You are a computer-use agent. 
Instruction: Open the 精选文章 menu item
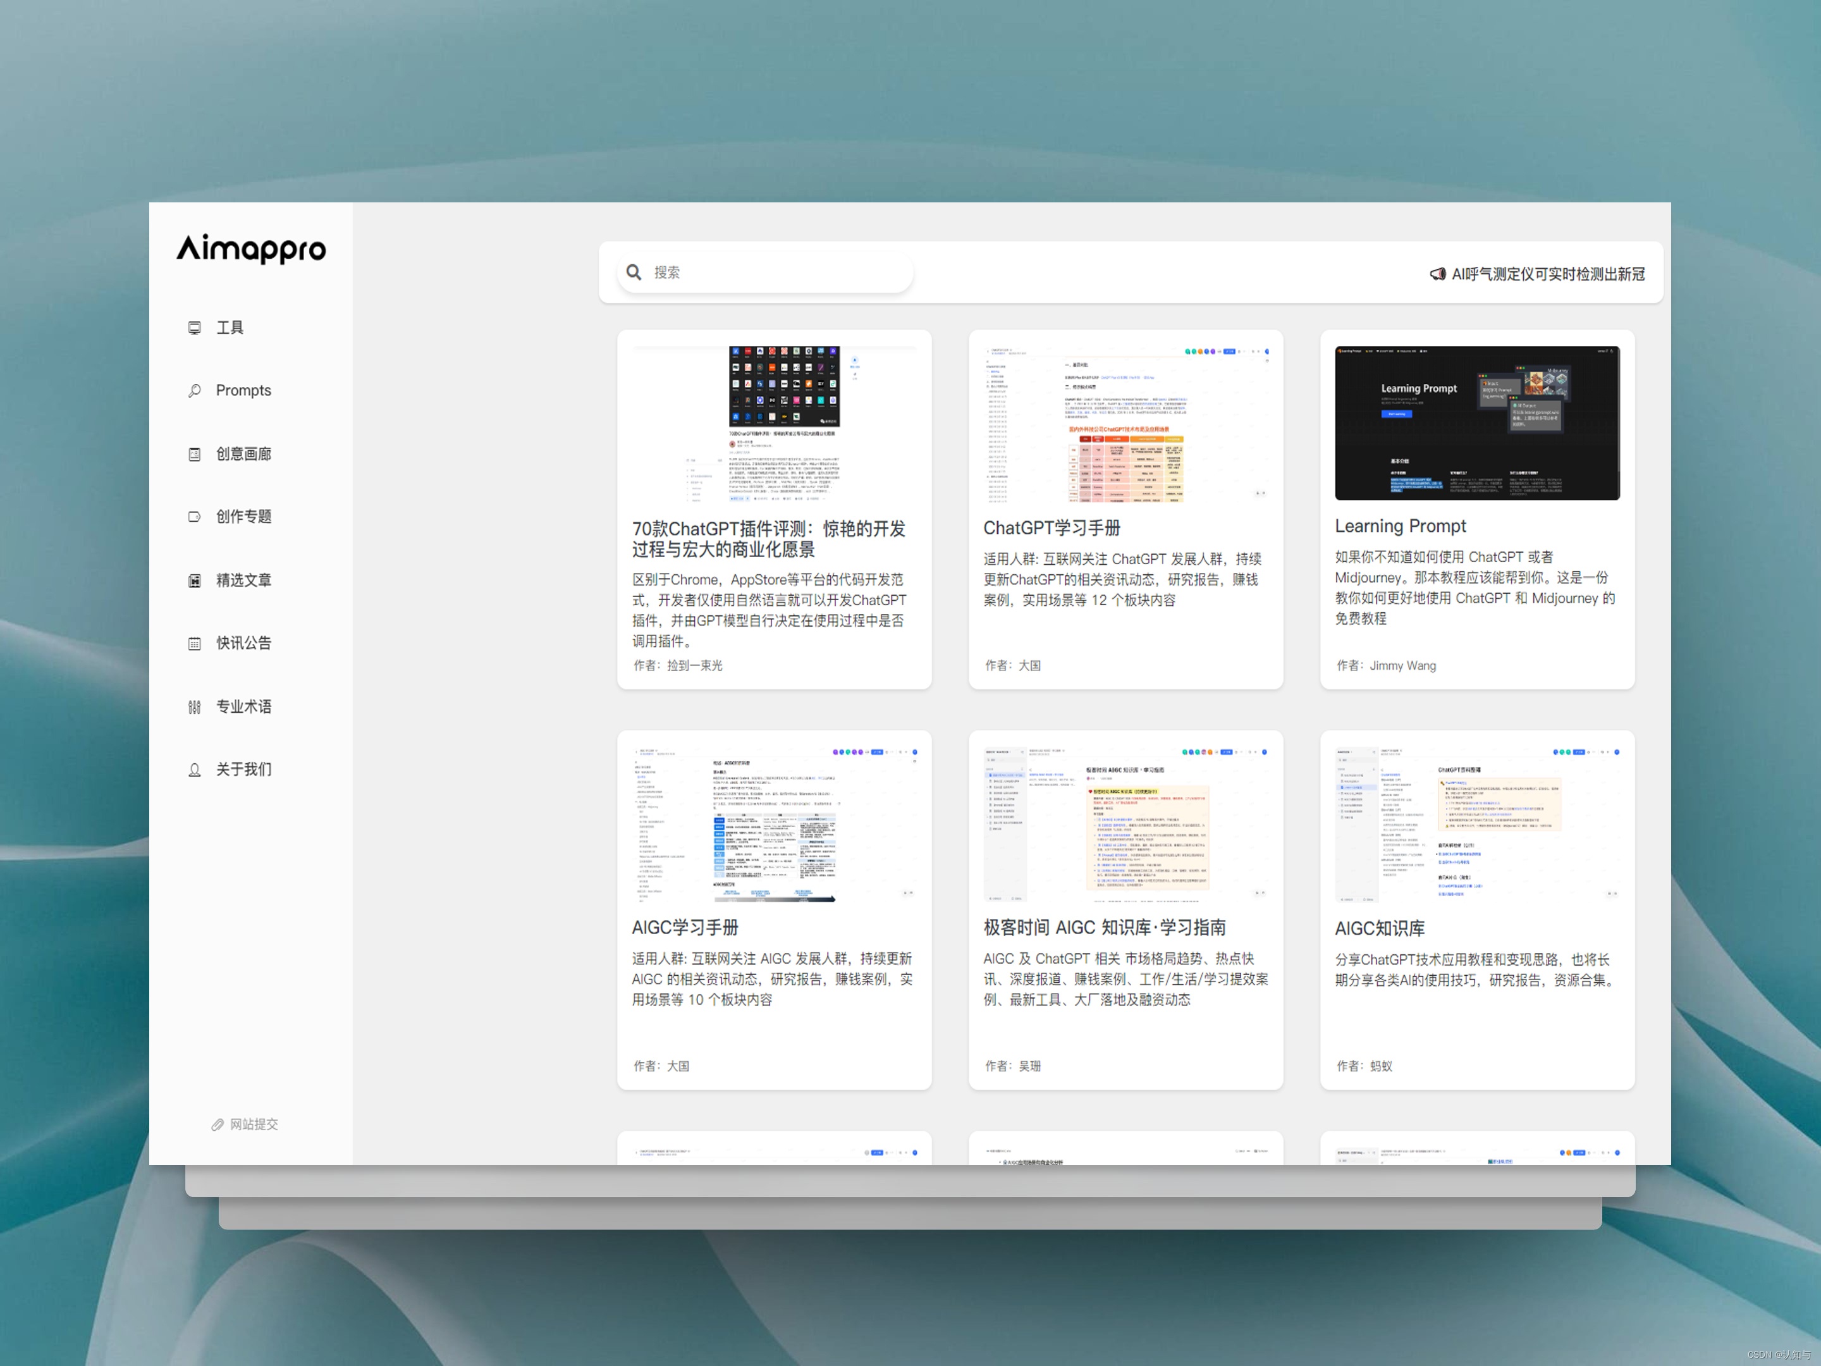pos(243,581)
